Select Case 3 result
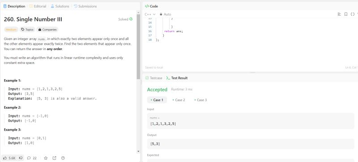Viewport: 358px width, 162px height. click(200, 100)
